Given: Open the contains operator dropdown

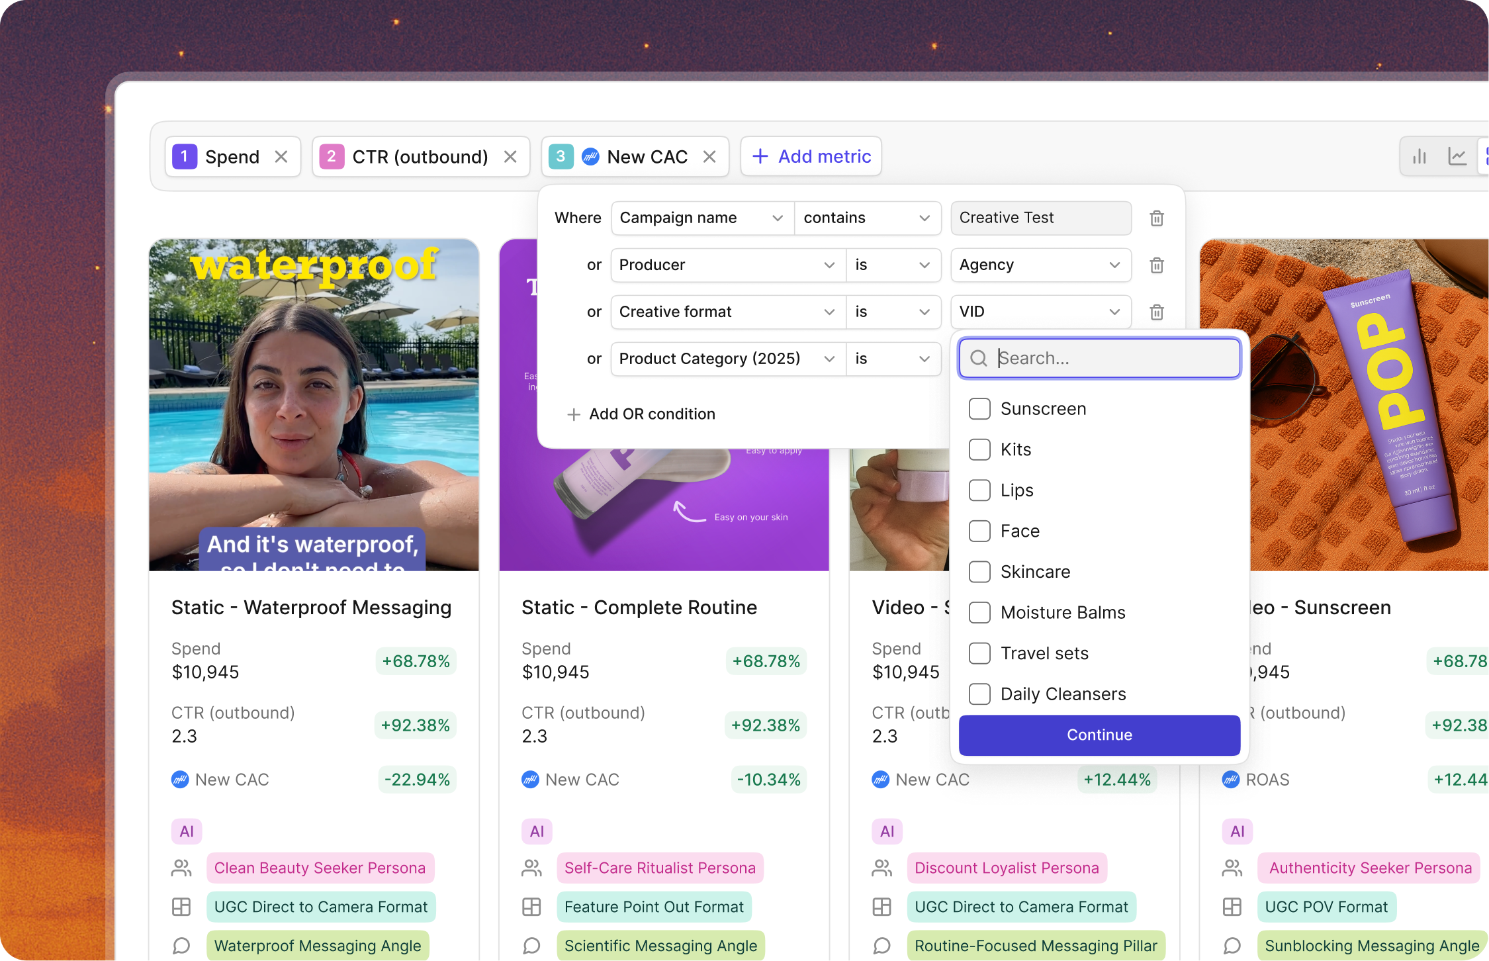Looking at the screenshot, I should [x=867, y=218].
